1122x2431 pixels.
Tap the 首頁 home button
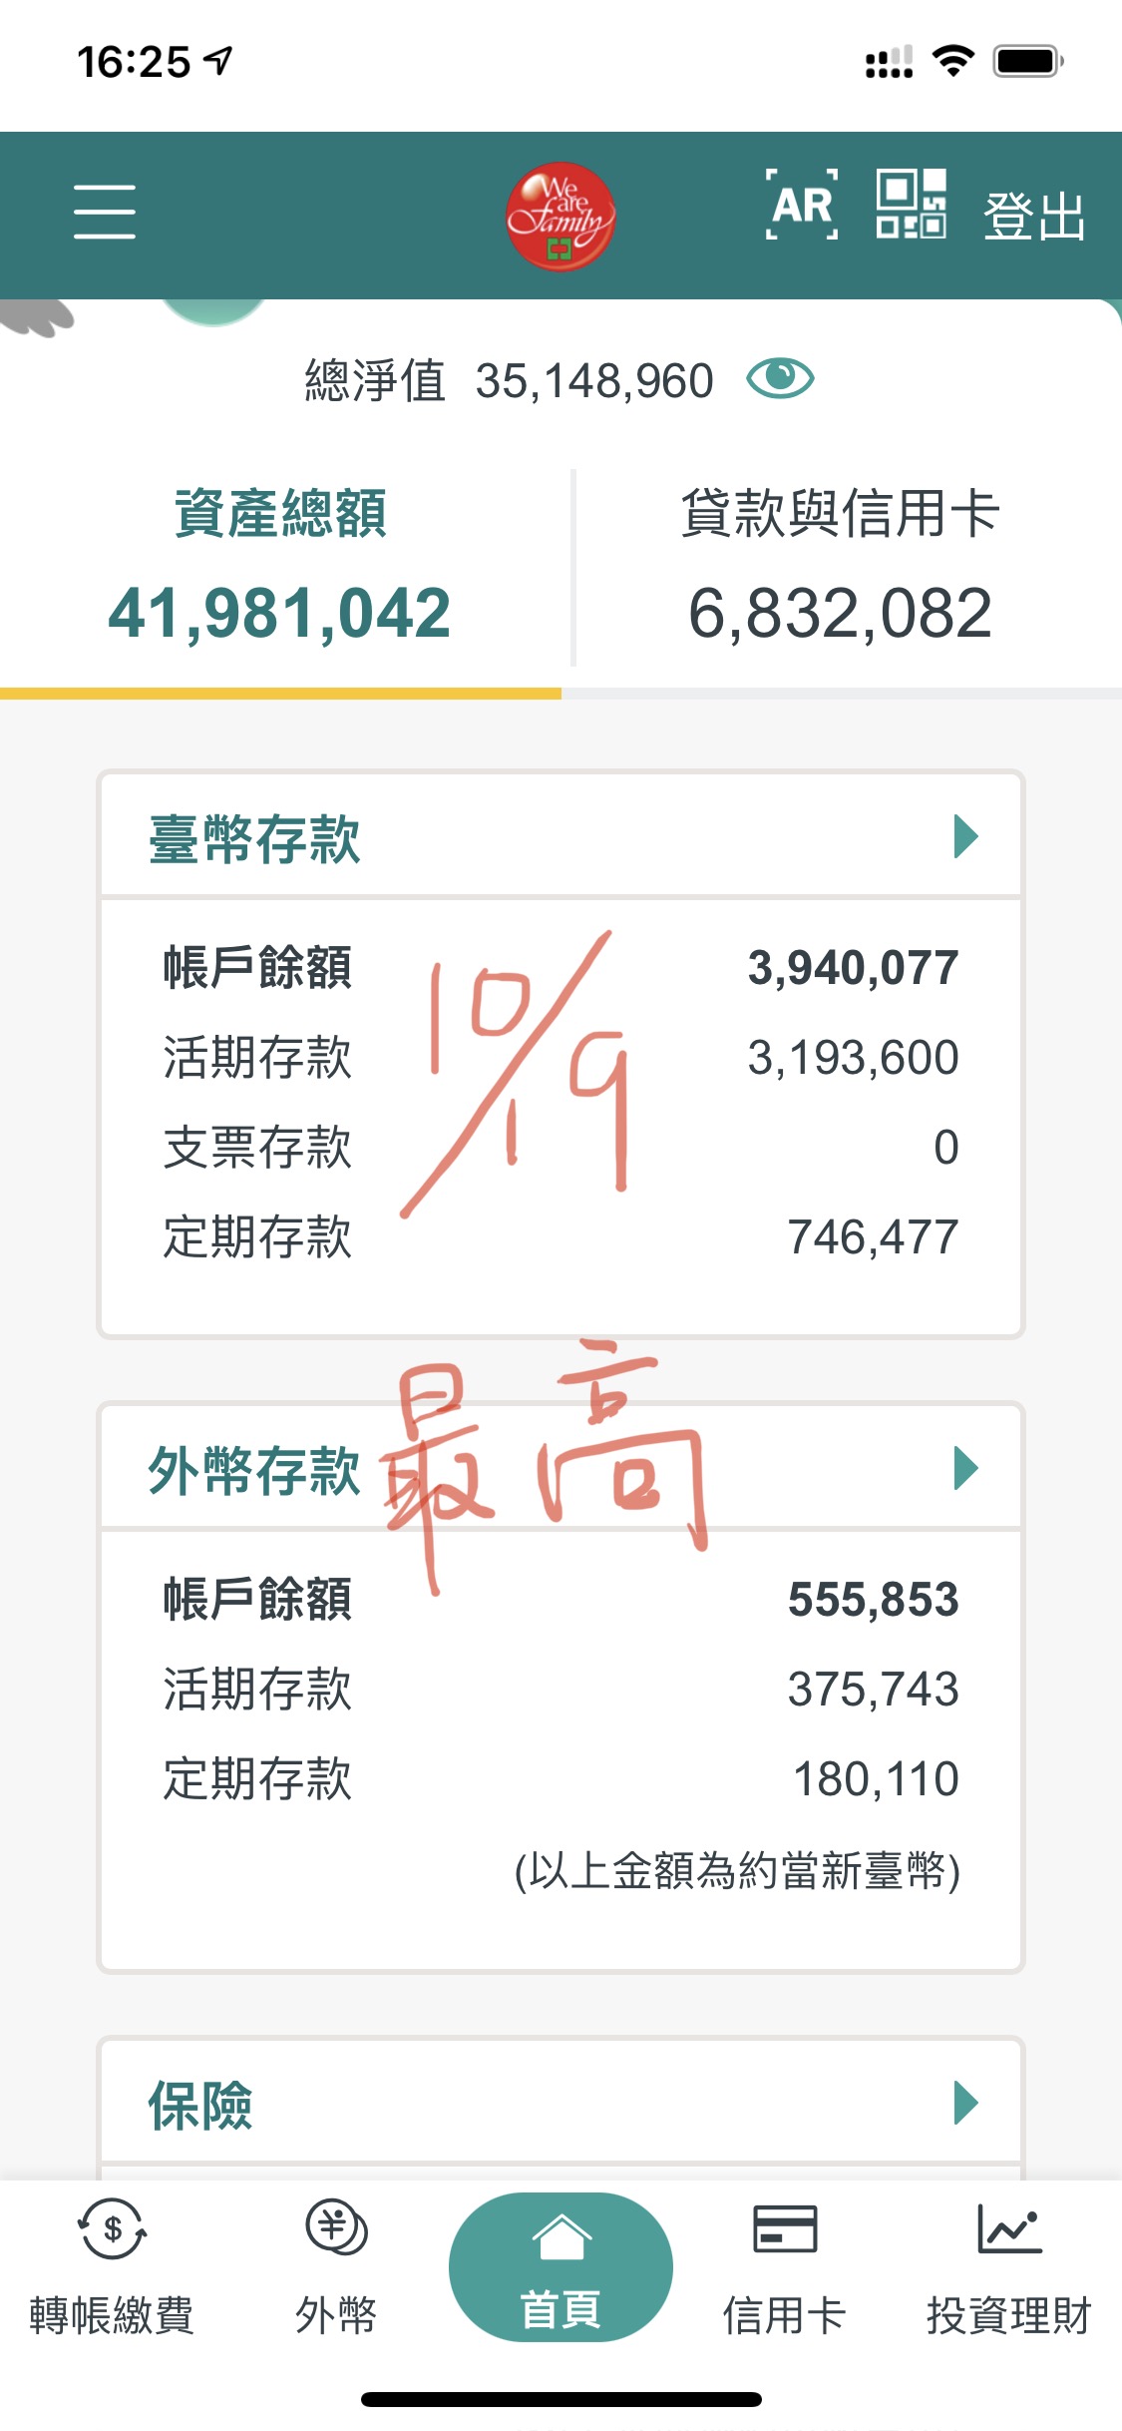[x=561, y=2267]
